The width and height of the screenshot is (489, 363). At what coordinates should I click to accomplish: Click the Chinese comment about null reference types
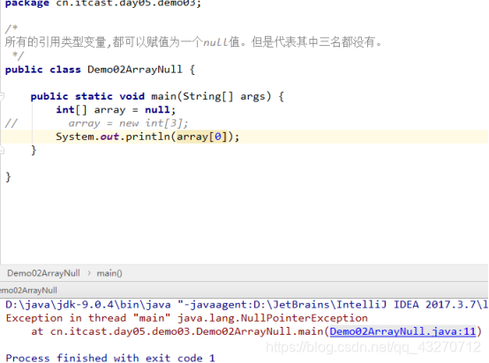pyautogui.click(x=193, y=42)
